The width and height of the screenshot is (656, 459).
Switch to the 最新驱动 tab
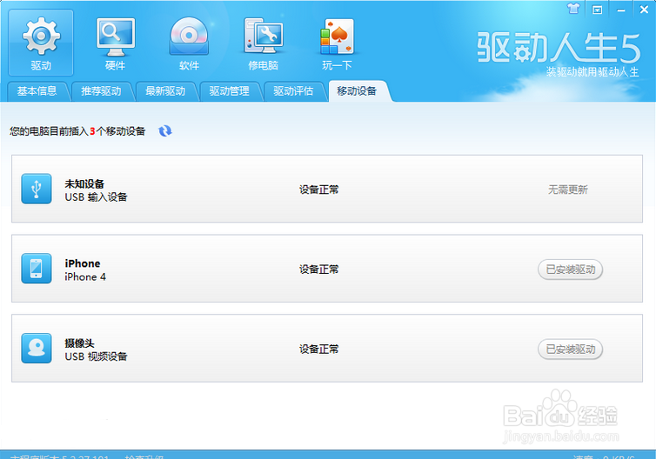coord(165,91)
